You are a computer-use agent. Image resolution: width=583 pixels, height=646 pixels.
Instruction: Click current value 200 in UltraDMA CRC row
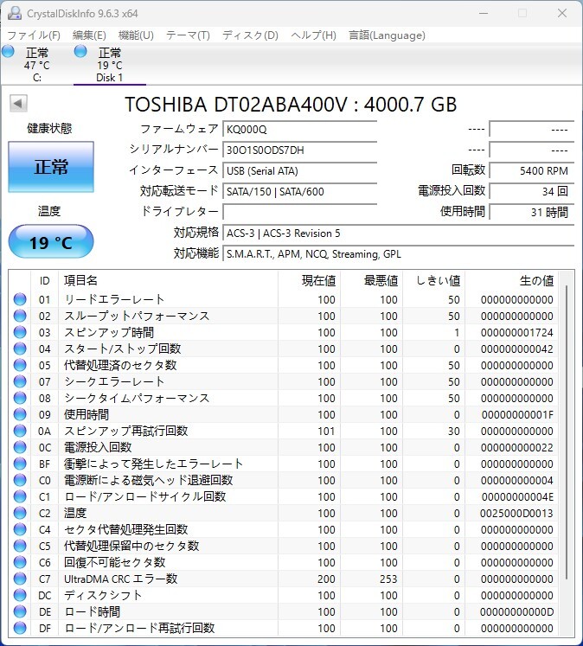click(x=326, y=579)
